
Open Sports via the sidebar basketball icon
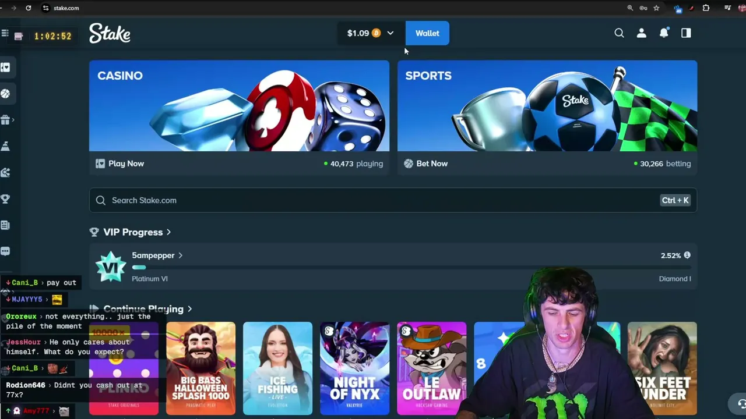point(5,94)
